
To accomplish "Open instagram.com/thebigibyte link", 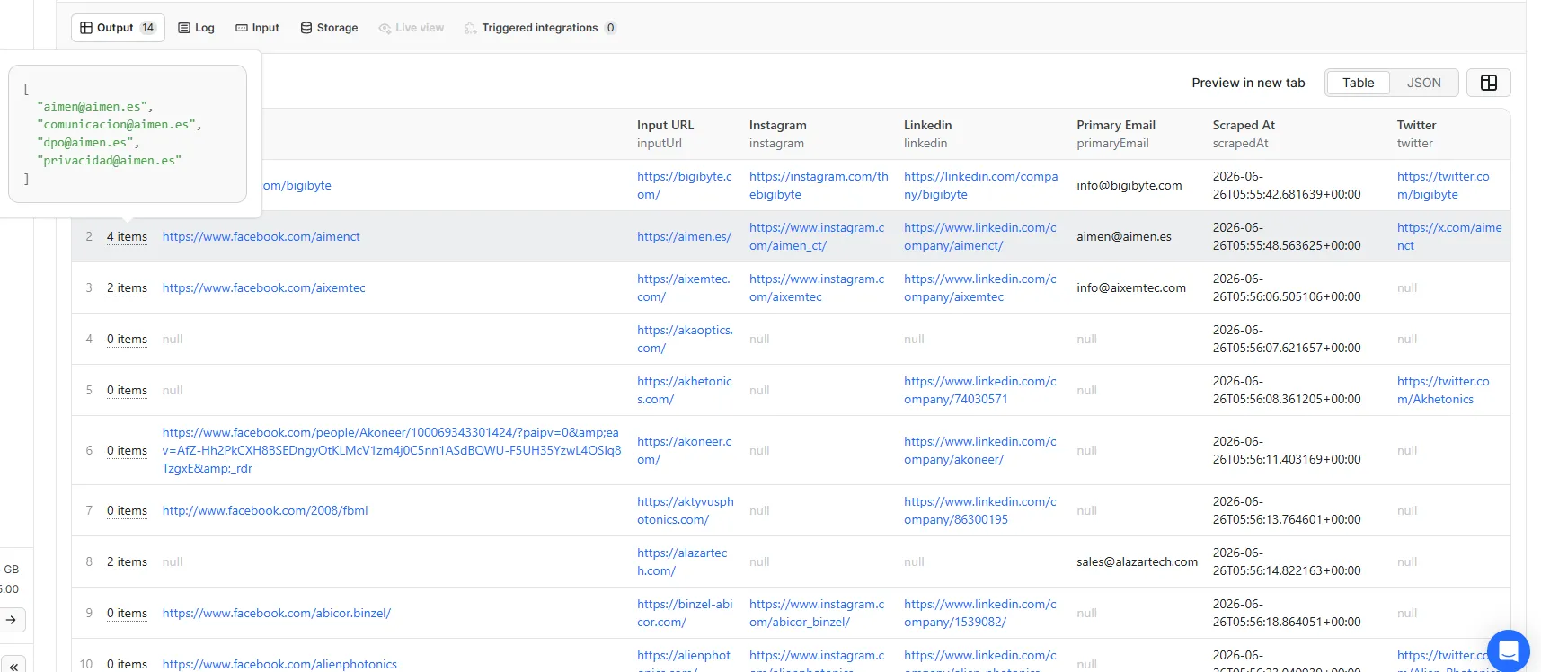I will (x=819, y=185).
